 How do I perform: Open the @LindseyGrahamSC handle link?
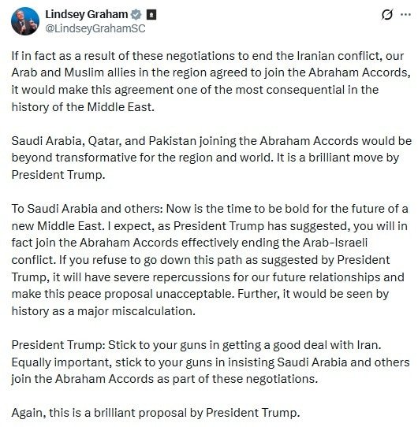pyautogui.click(x=95, y=28)
